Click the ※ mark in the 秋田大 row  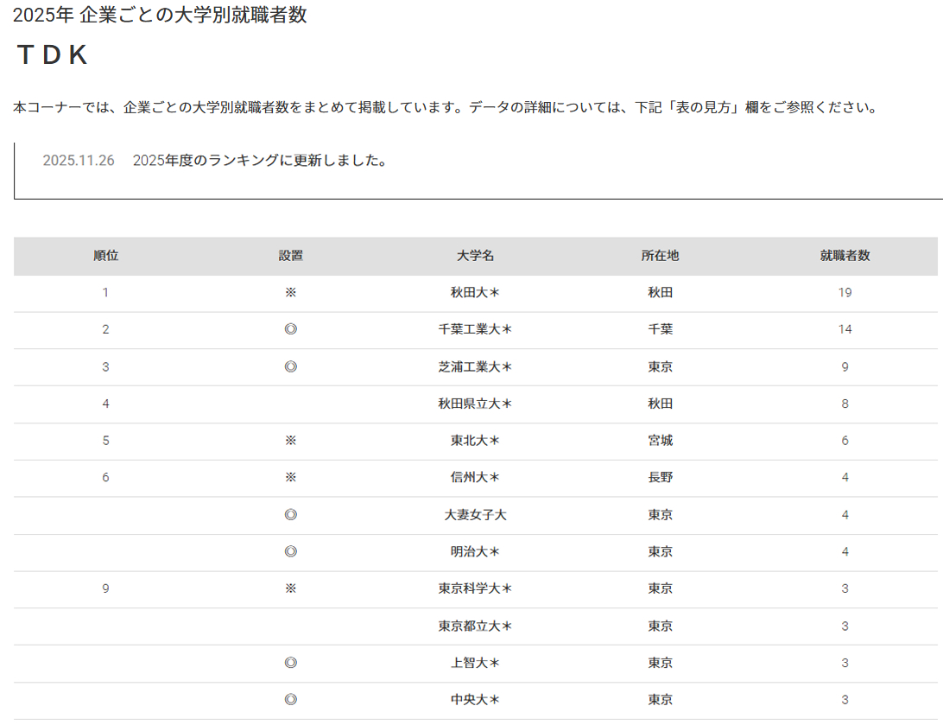pyautogui.click(x=290, y=292)
